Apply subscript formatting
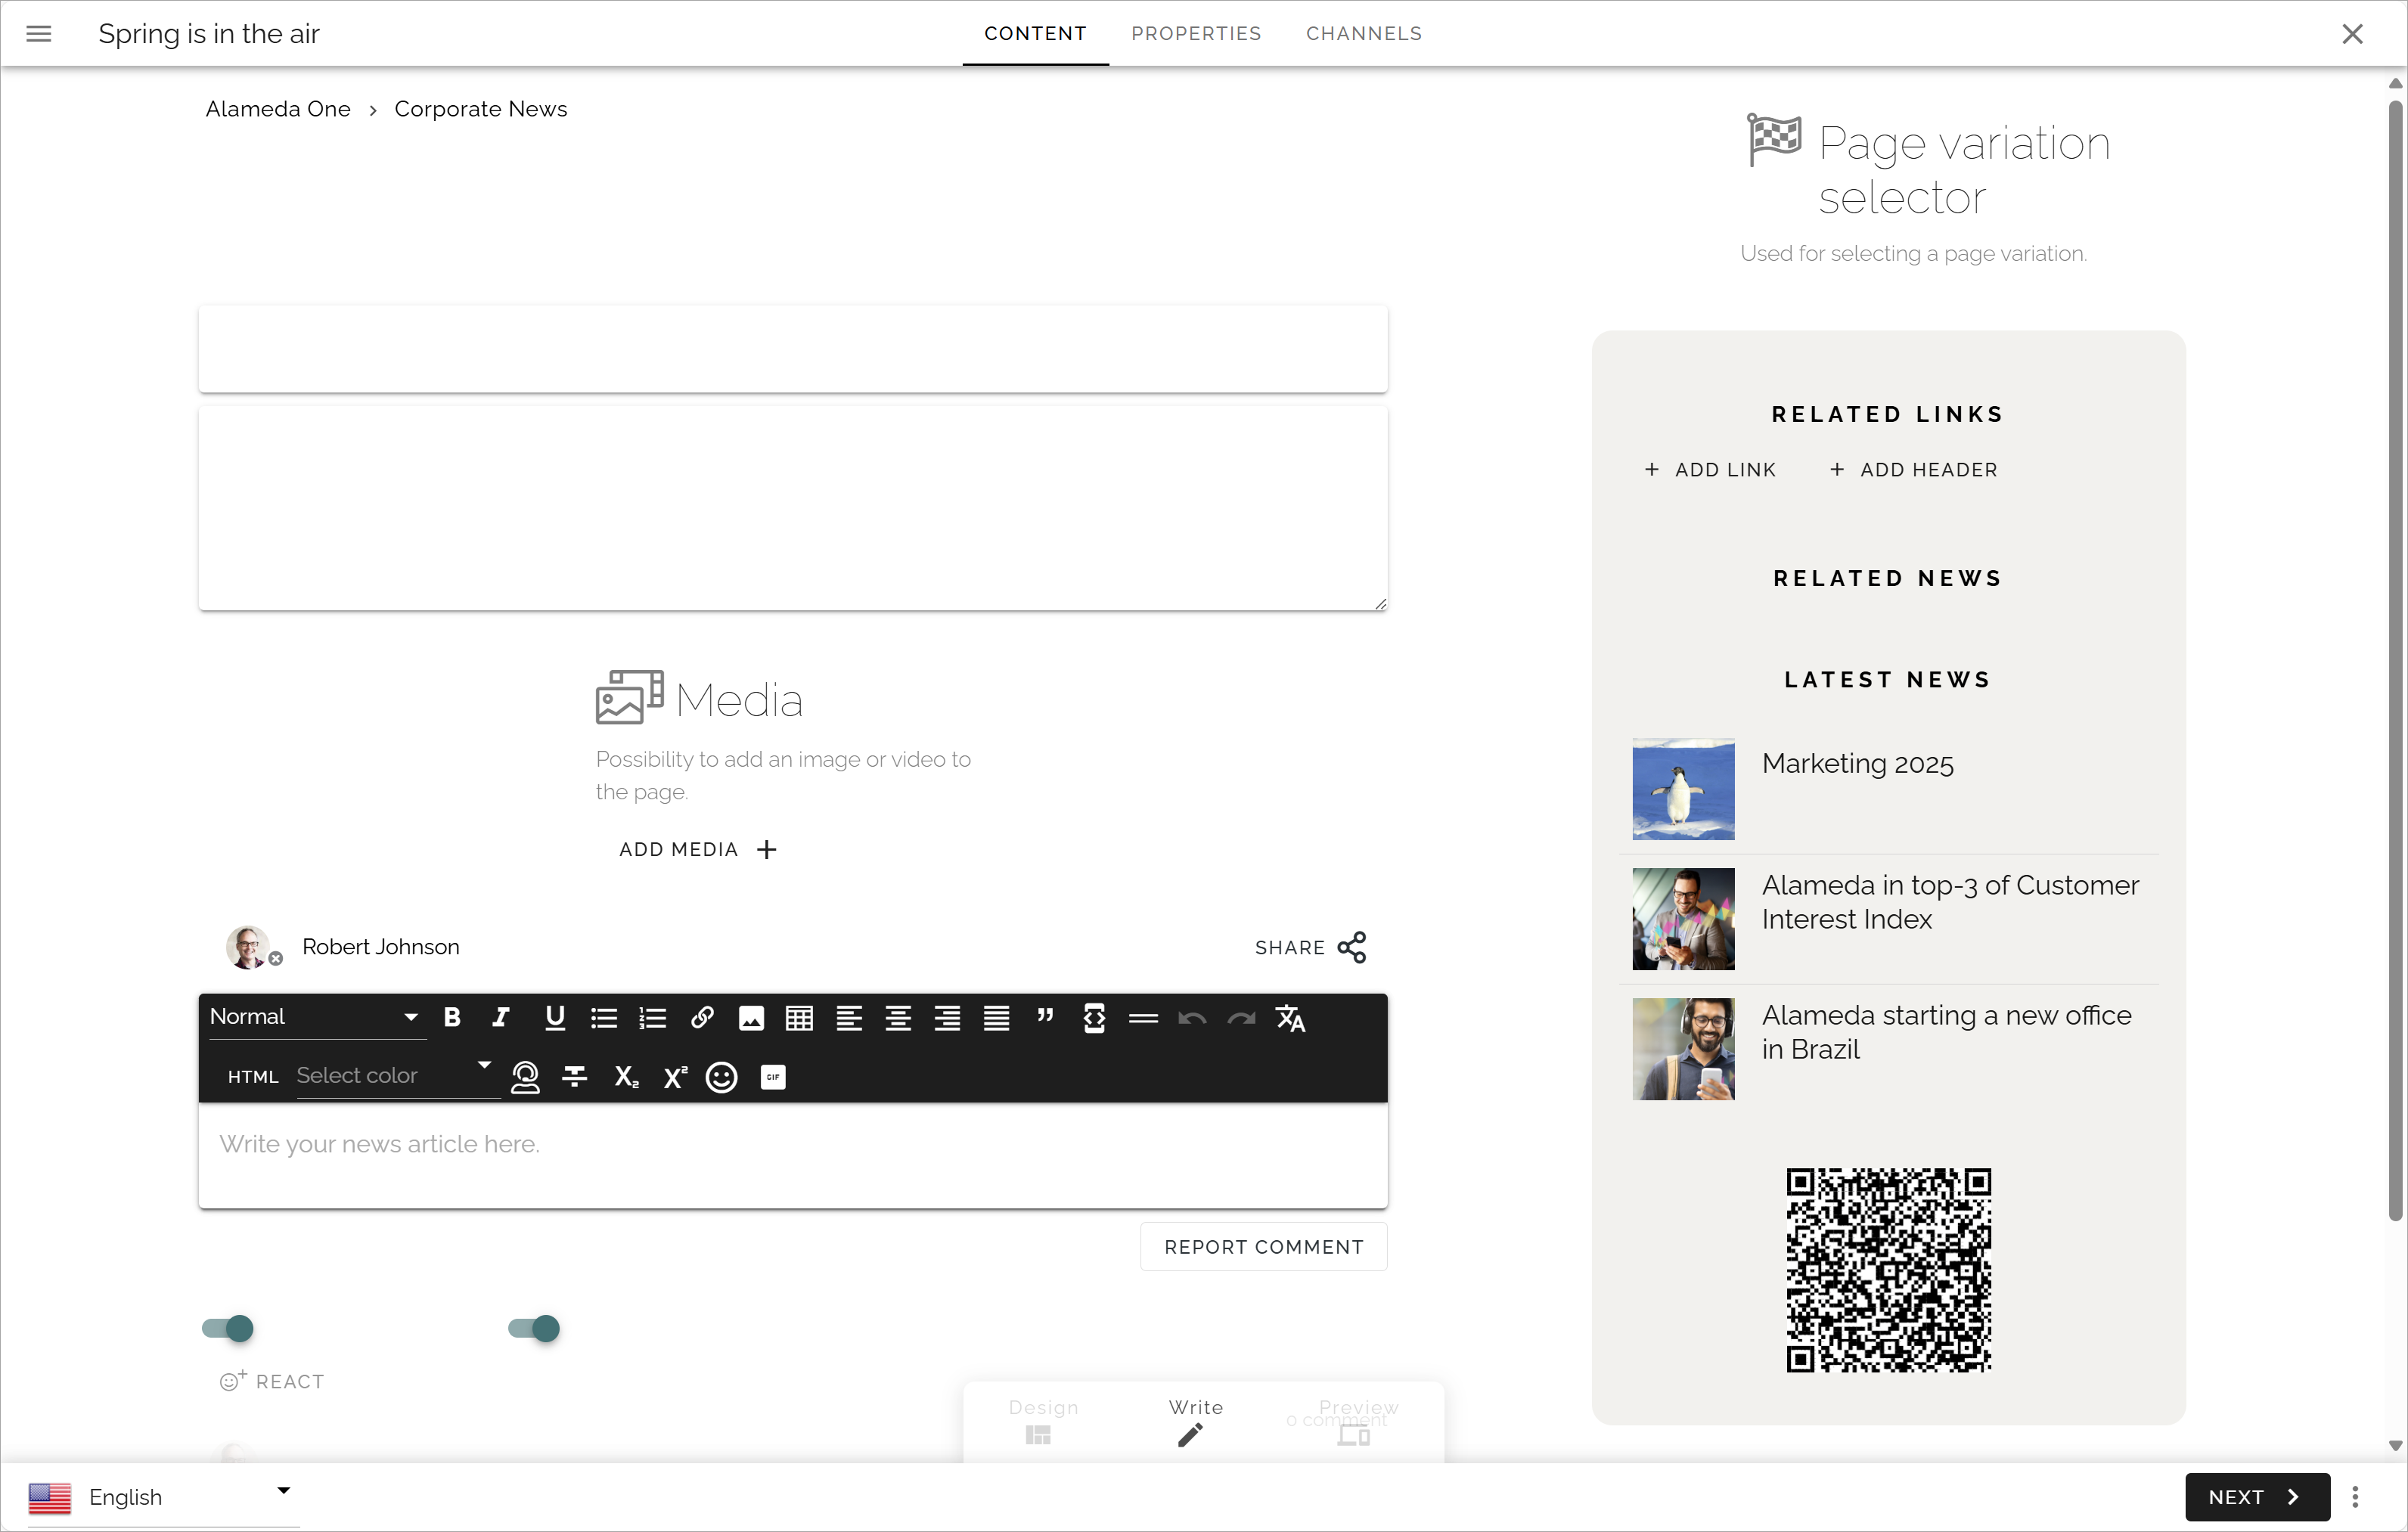The image size is (2408, 1532). pyautogui.click(x=626, y=1077)
